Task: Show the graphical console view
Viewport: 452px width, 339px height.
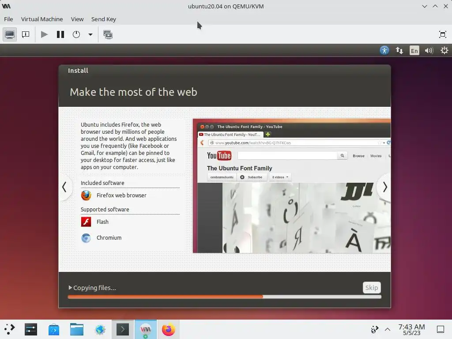Action: [x=10, y=34]
